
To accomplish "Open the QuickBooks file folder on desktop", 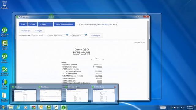I will tap(5, 97).
